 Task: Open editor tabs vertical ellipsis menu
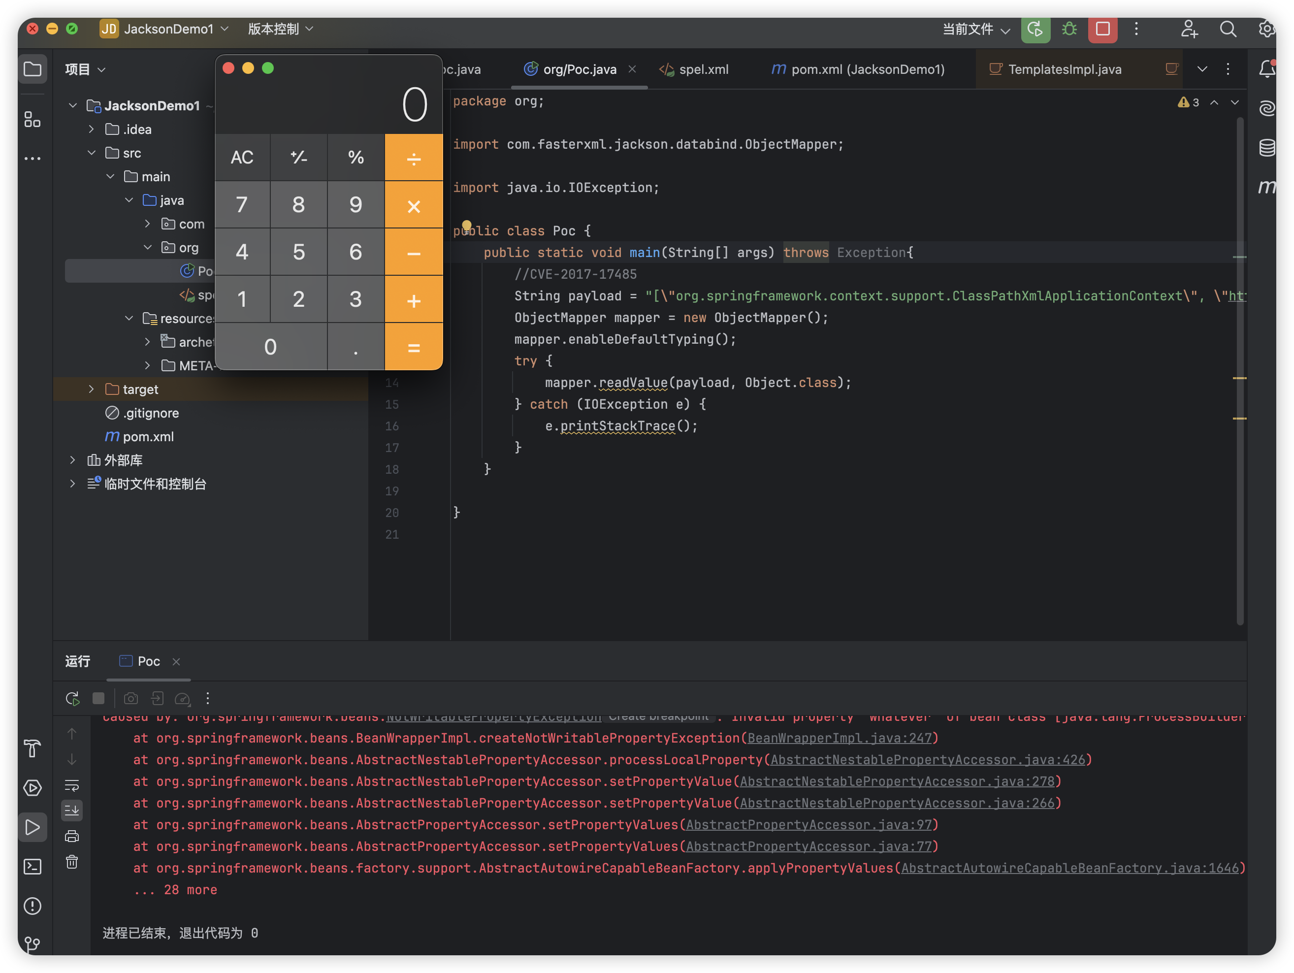click(1228, 69)
